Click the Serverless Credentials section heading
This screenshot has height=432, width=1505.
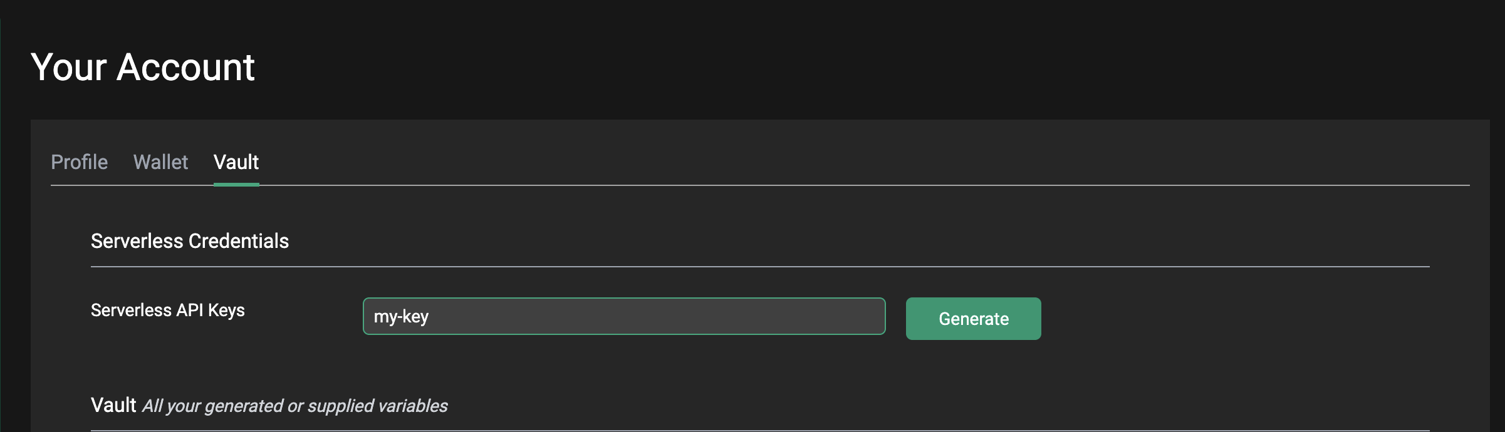coord(190,241)
